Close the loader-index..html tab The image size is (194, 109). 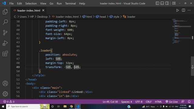pos(43,11)
